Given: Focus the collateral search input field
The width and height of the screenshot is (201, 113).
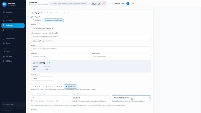Looking at the screenshot, I should click(91, 37).
